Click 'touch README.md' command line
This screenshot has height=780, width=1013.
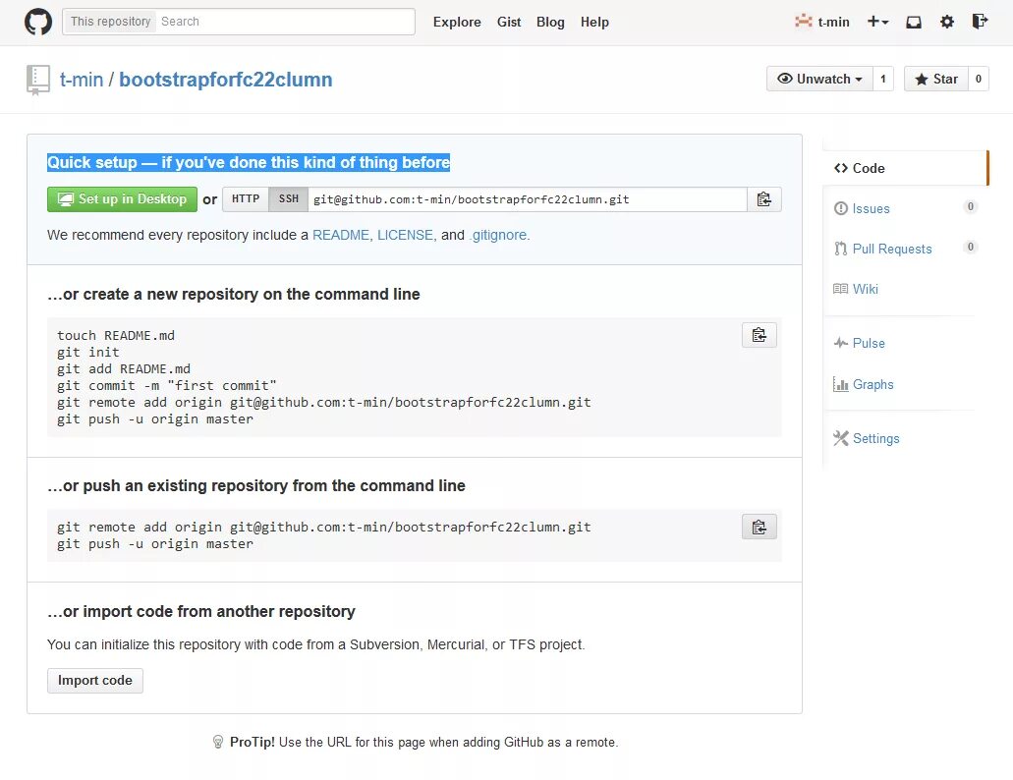pyautogui.click(x=116, y=335)
